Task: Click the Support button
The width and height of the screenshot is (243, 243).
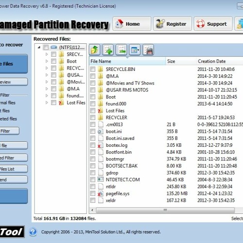Action: coord(213,24)
